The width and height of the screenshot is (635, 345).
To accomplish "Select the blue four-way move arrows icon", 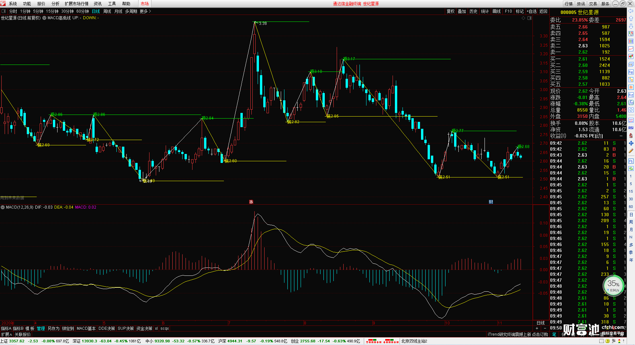I will click(x=631, y=143).
